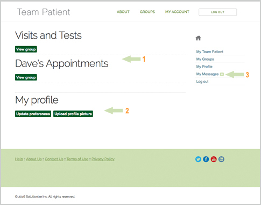
Task: View group under Dave's Appointments
Action: click(26, 77)
